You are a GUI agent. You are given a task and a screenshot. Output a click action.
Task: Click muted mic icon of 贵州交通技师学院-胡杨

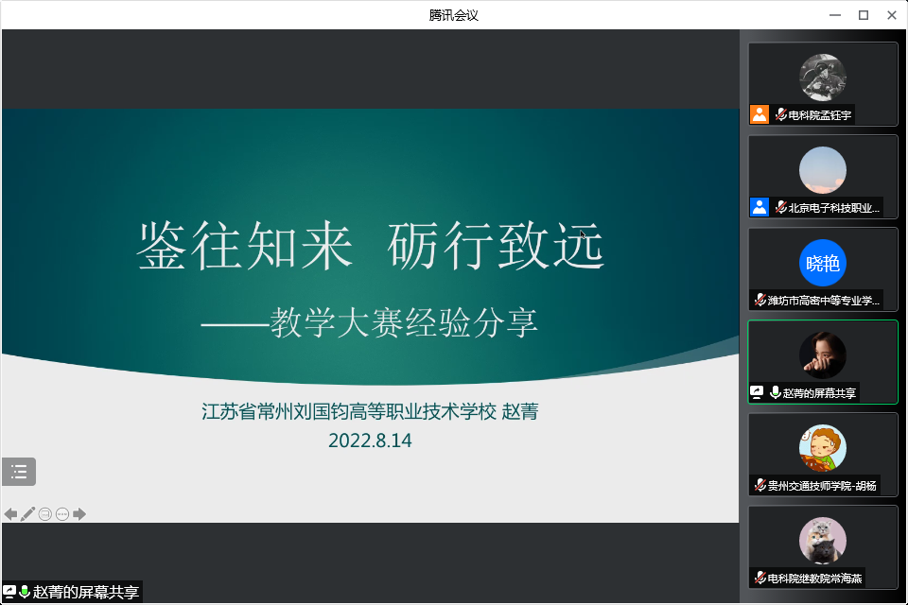[760, 486]
